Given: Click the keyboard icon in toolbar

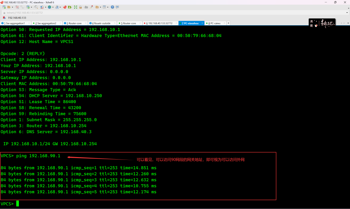Looking at the screenshot, I should [86, 7].
